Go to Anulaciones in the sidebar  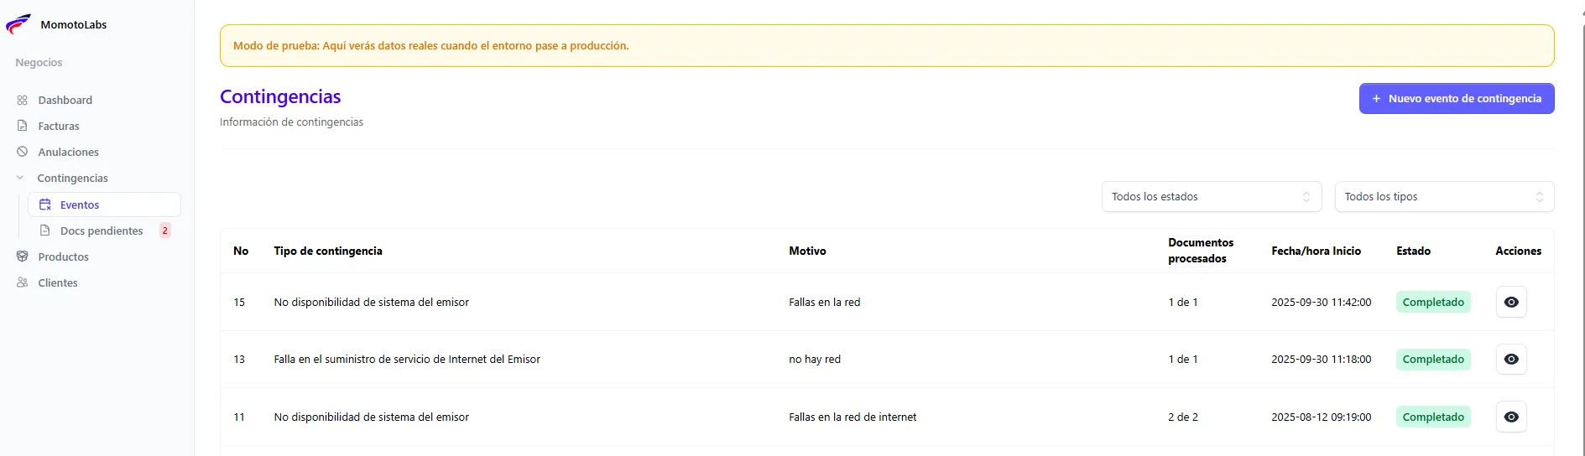(x=68, y=152)
